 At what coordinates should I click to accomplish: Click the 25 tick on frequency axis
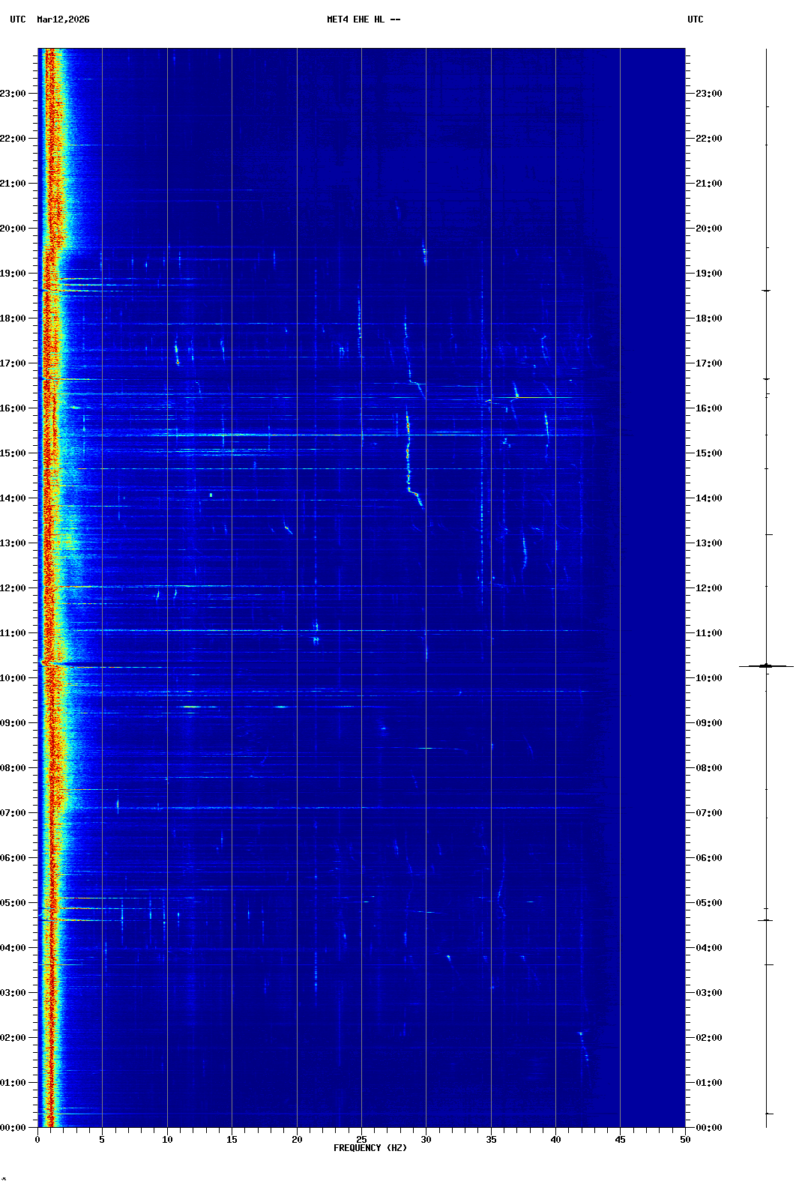tap(361, 1140)
